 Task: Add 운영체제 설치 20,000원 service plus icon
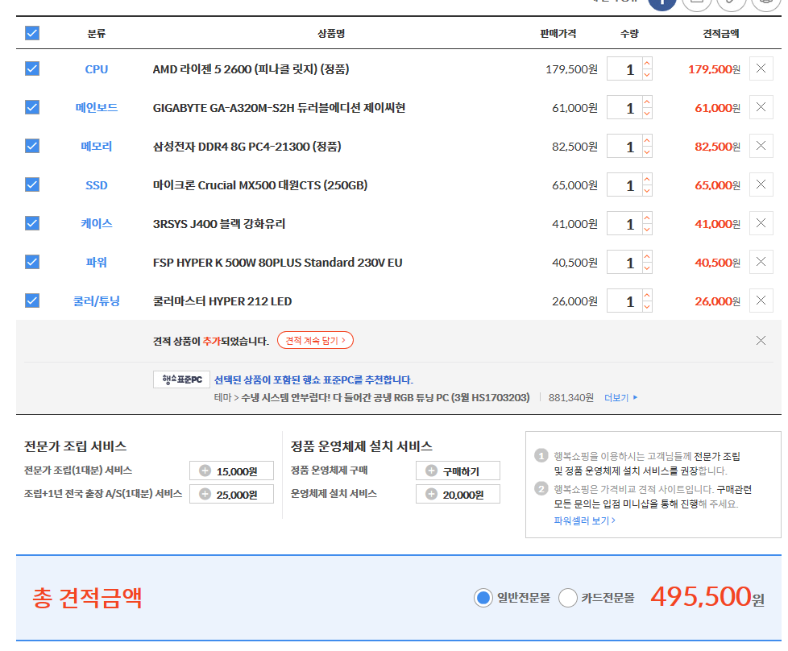(431, 495)
